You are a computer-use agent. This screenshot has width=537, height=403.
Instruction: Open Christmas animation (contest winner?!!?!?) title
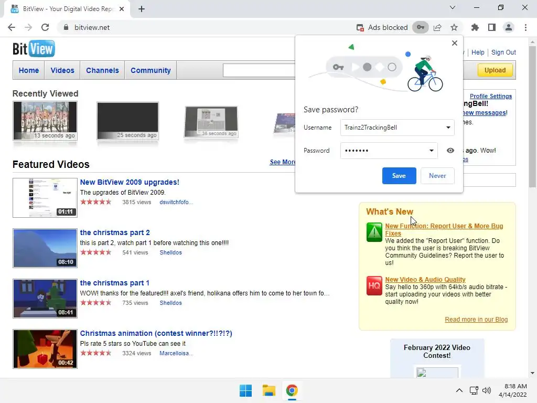(156, 333)
